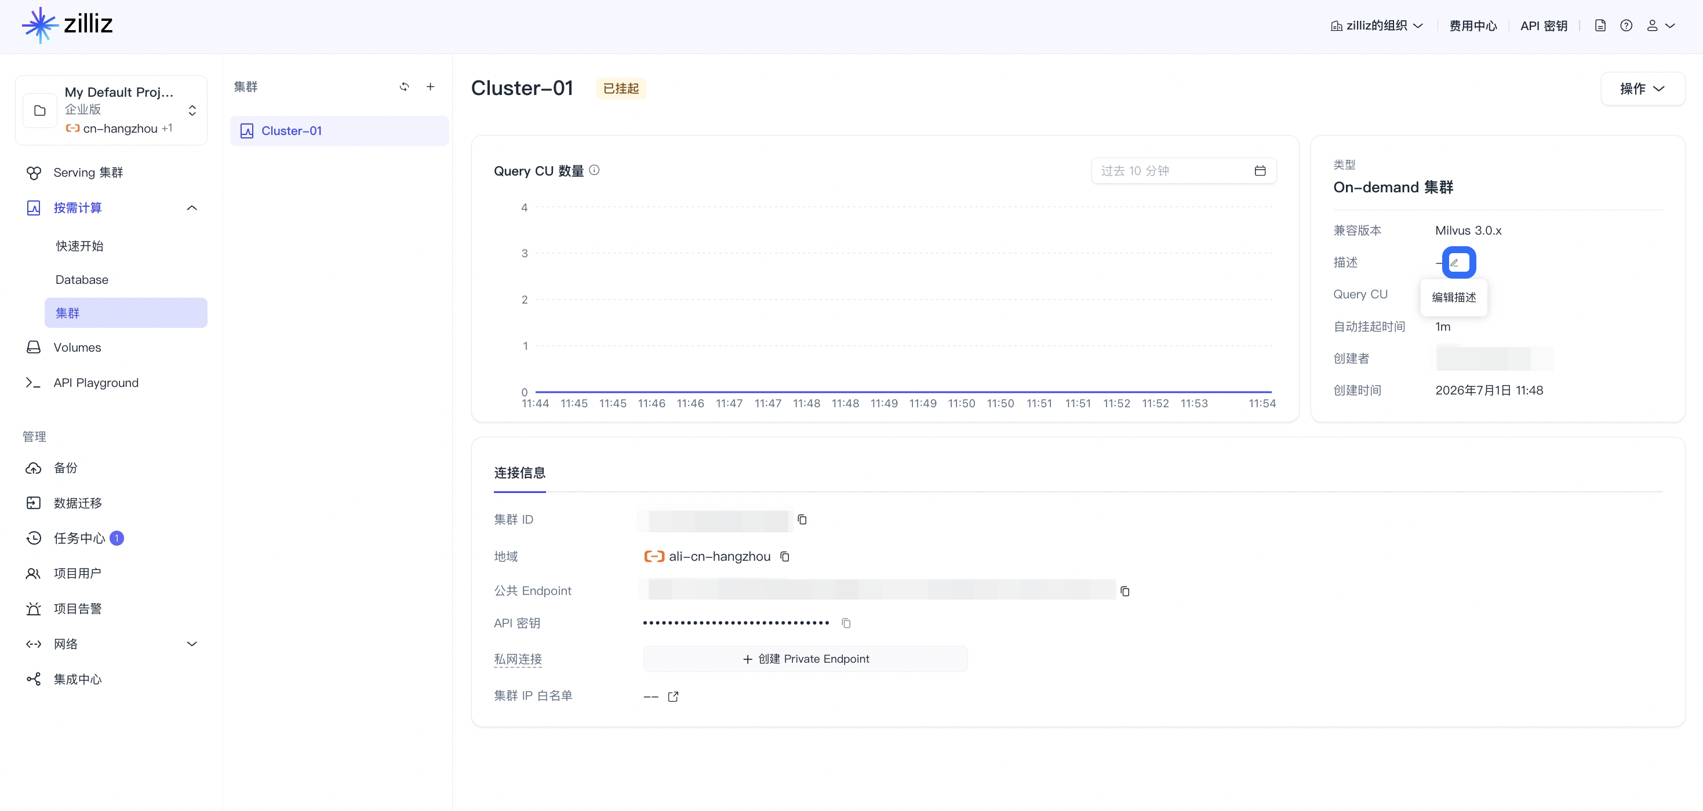Expand the 网络 menu

point(192,644)
